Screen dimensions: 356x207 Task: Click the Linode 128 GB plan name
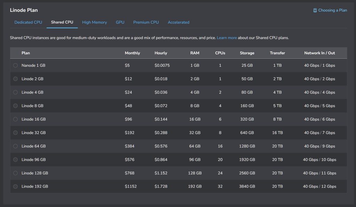[35, 173]
